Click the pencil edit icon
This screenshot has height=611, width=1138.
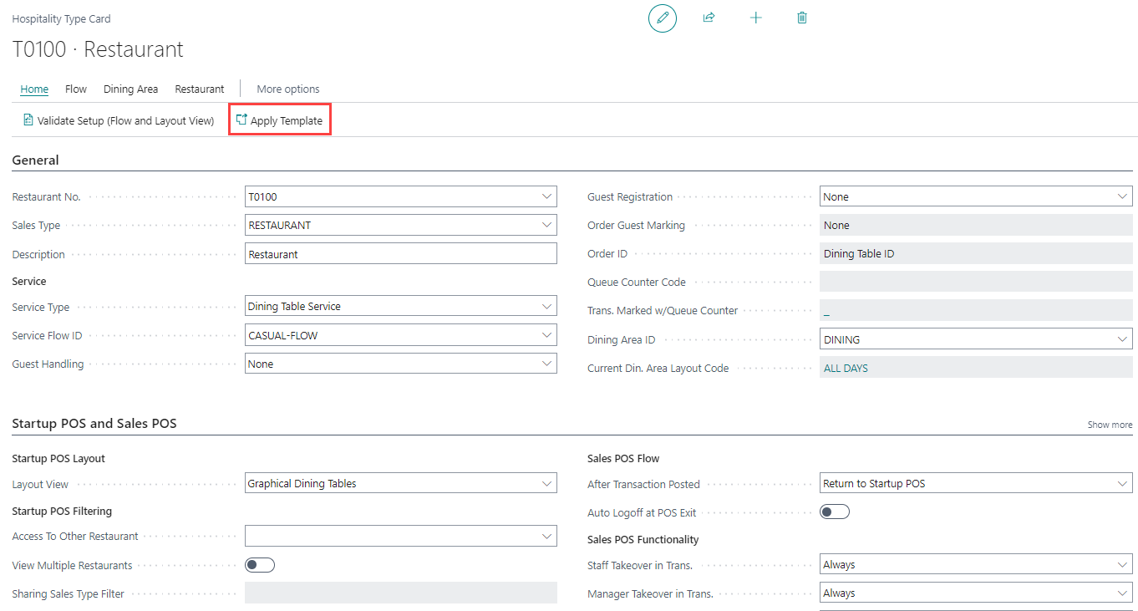pos(663,18)
